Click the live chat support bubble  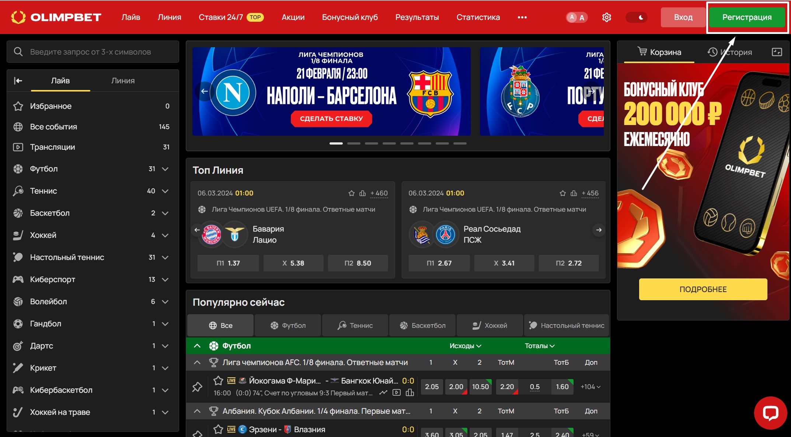coord(770,413)
